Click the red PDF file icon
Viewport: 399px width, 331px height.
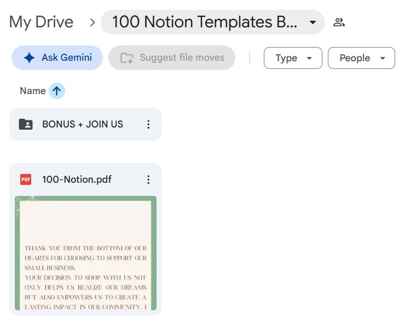(26, 179)
